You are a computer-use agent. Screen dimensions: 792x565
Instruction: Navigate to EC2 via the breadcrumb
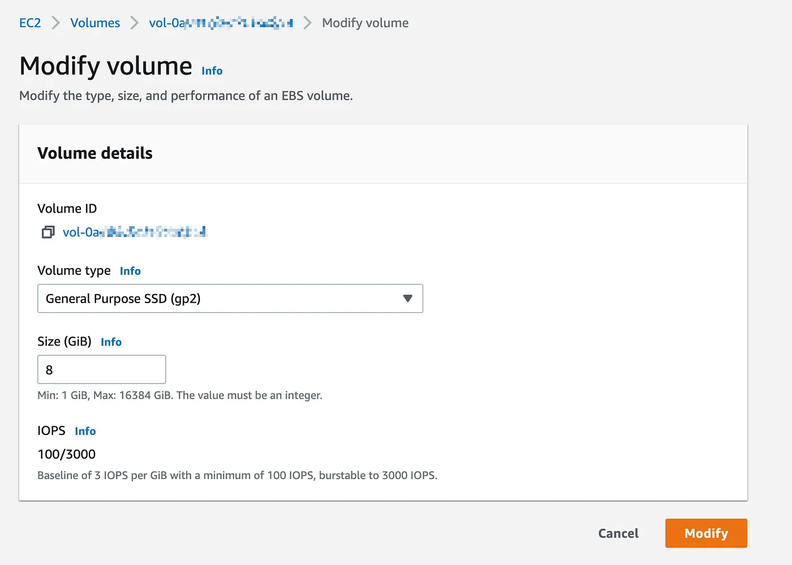tap(30, 23)
